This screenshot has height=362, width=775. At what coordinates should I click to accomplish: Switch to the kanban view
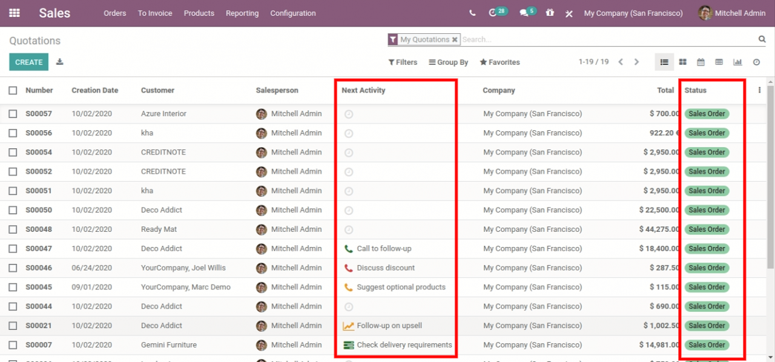pos(682,62)
